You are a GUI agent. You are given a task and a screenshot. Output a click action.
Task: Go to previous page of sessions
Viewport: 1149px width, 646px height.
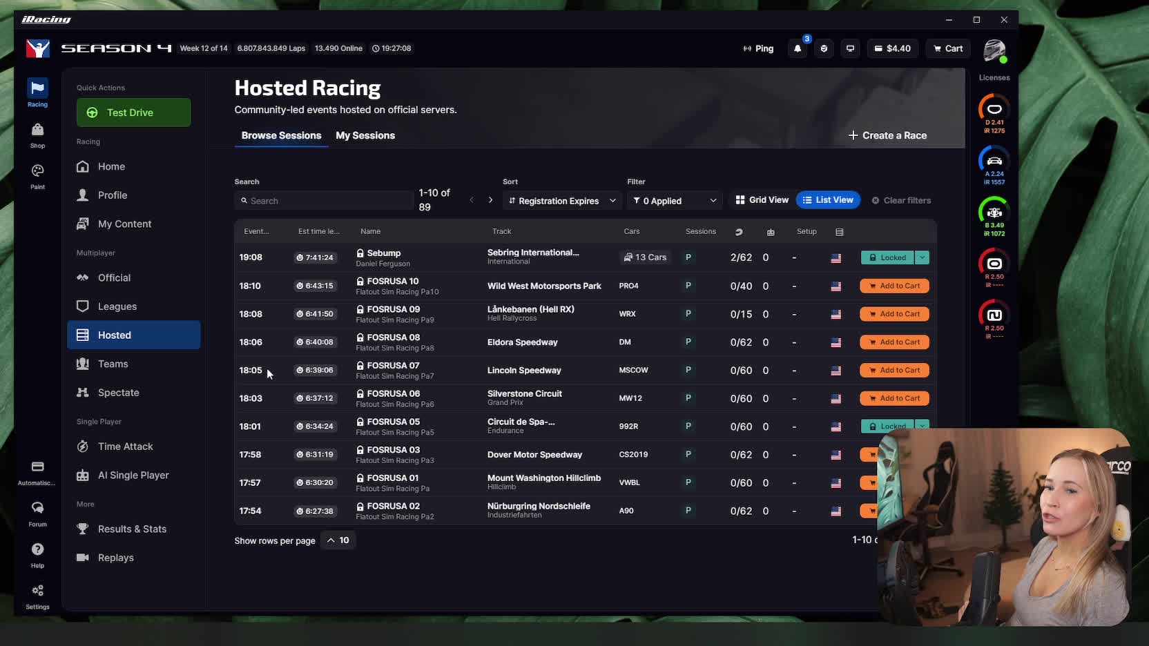pyautogui.click(x=472, y=200)
